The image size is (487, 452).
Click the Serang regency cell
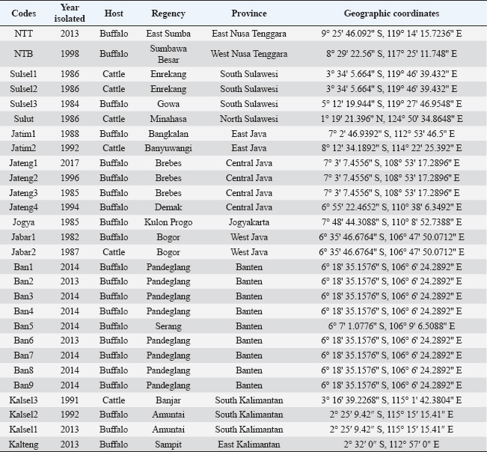(x=168, y=326)
